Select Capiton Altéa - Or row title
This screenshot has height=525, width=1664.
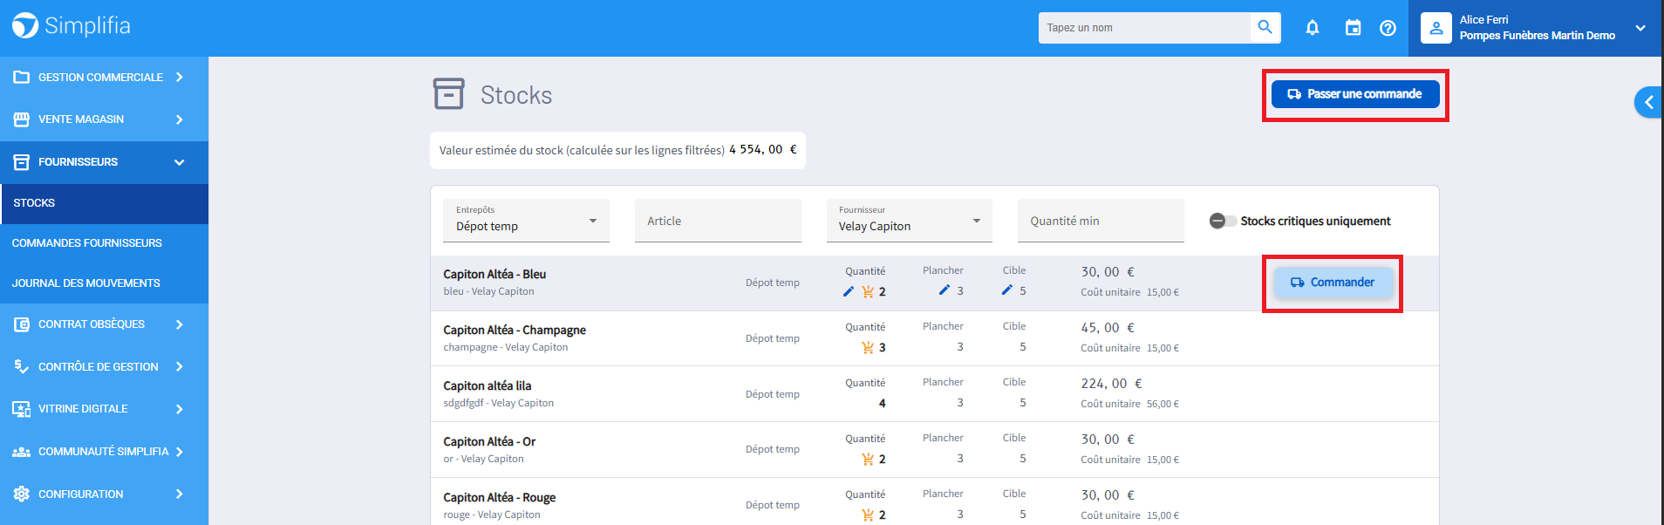click(489, 441)
